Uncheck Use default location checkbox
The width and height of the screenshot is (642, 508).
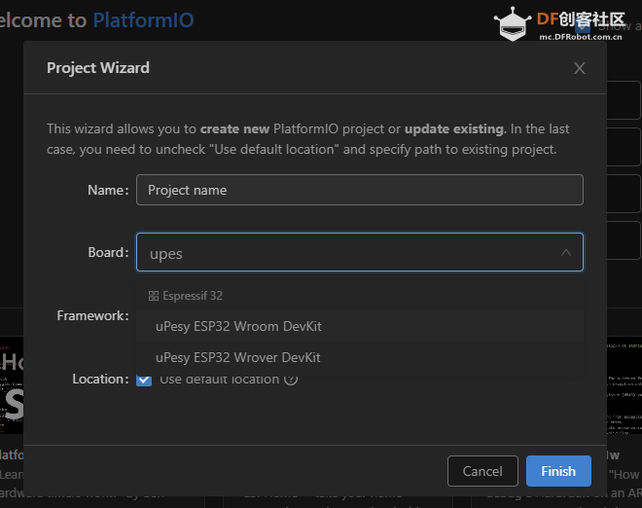pos(144,379)
